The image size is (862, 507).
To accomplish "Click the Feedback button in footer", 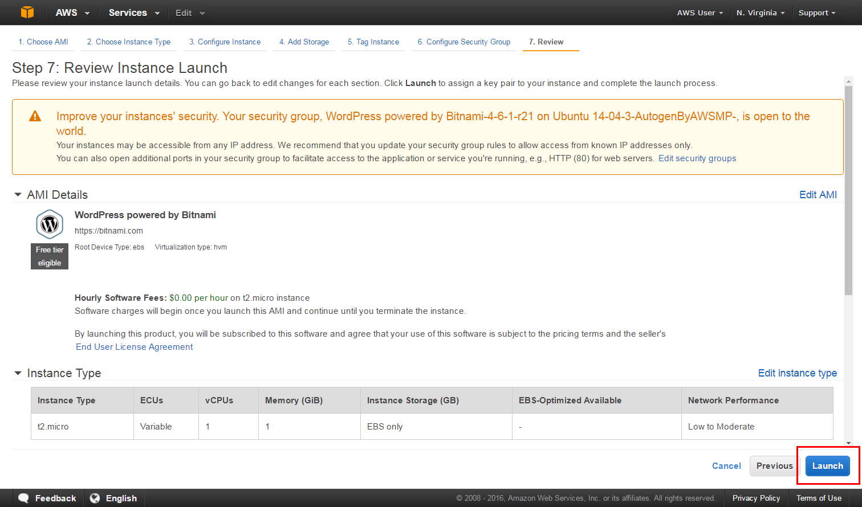I will point(48,498).
